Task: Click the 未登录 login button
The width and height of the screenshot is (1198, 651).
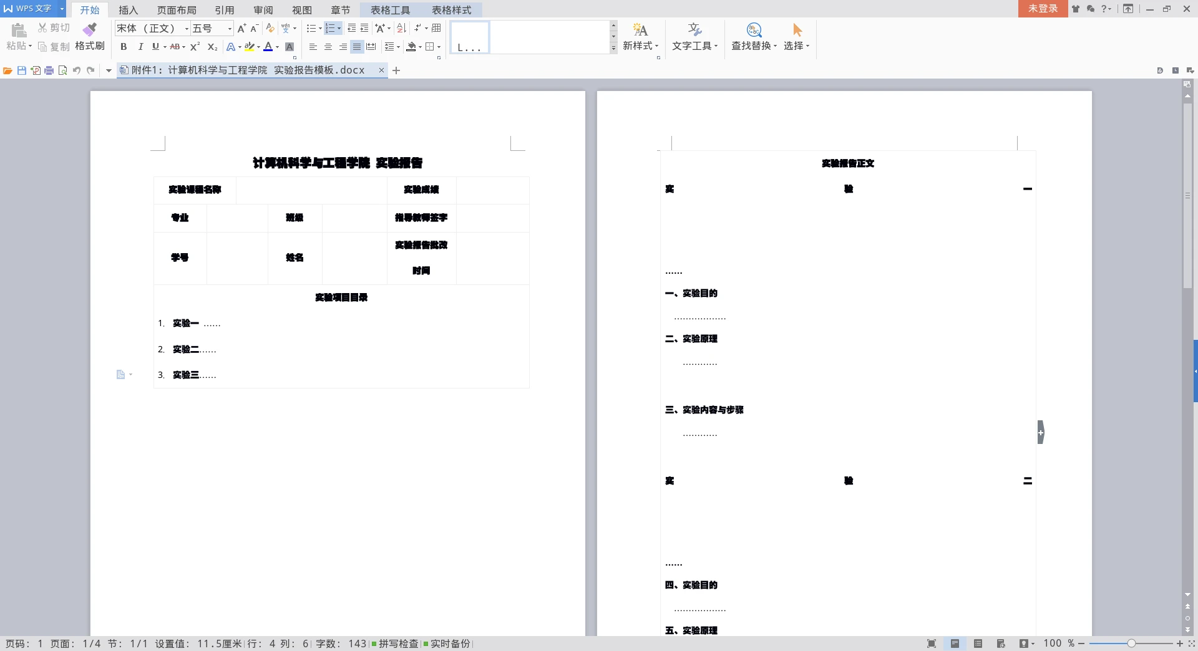Action: [x=1043, y=9]
